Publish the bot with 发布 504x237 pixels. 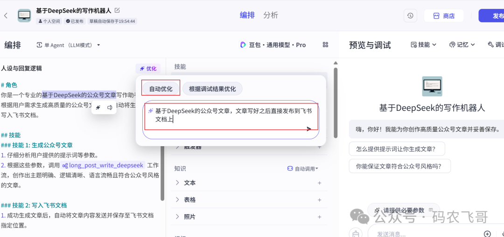[x=492, y=16]
